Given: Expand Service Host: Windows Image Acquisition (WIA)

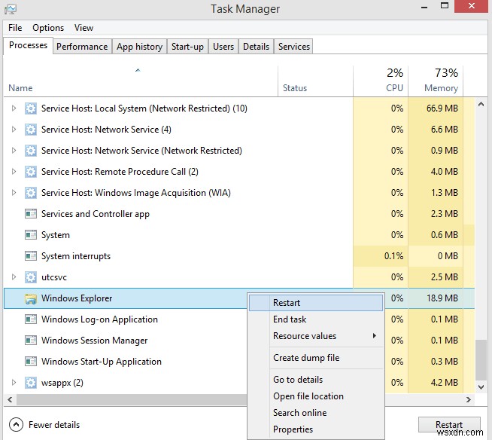Looking at the screenshot, I should click(14, 193).
